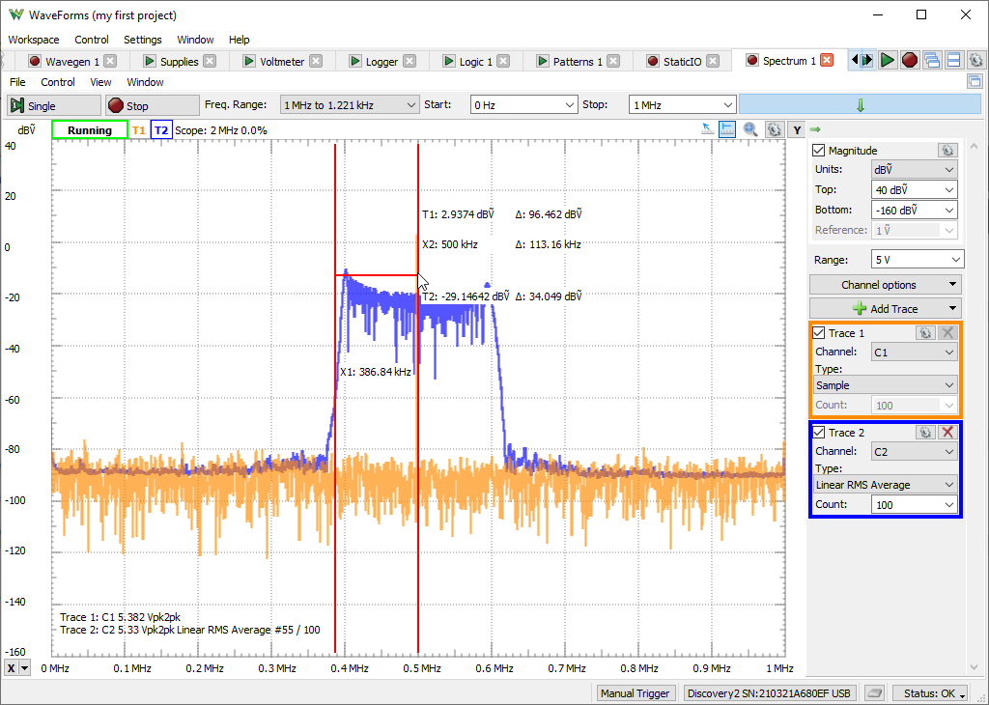Open Trace 2 settings gear icon
The width and height of the screenshot is (989, 705).
[924, 432]
